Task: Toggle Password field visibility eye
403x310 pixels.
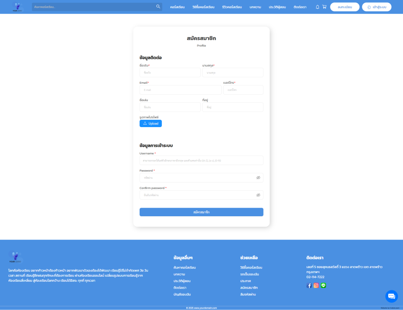Action: coord(258,178)
